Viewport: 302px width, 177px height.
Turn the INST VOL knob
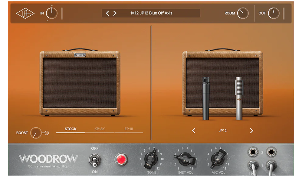tap(185, 159)
